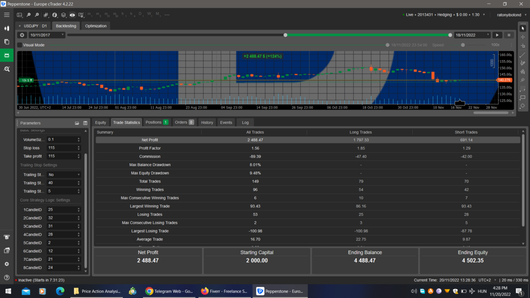
Task: Open the Copy section in left sidebar
Action: click(x=7, y=42)
